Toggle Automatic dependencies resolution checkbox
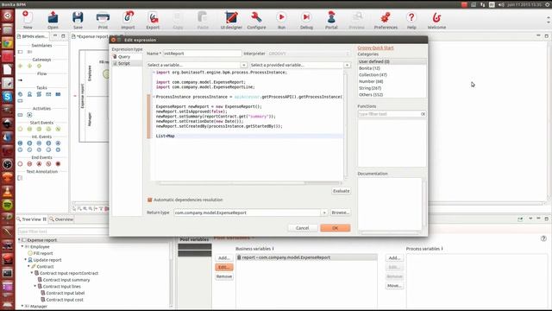Image resolution: width=552 pixels, height=311 pixels. (149, 200)
